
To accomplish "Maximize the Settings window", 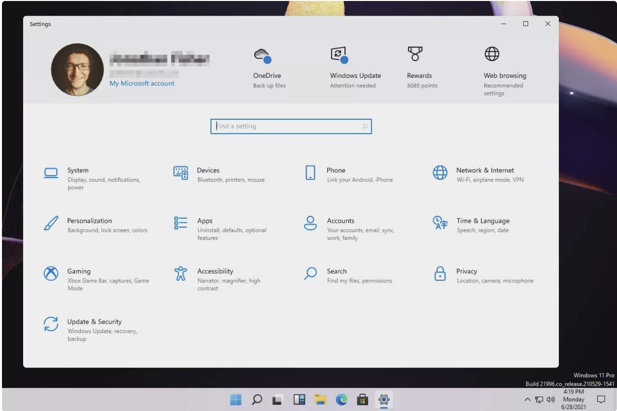I will 526,24.
